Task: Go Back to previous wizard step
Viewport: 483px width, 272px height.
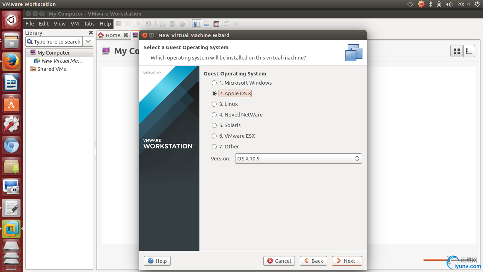Action: [314, 261]
